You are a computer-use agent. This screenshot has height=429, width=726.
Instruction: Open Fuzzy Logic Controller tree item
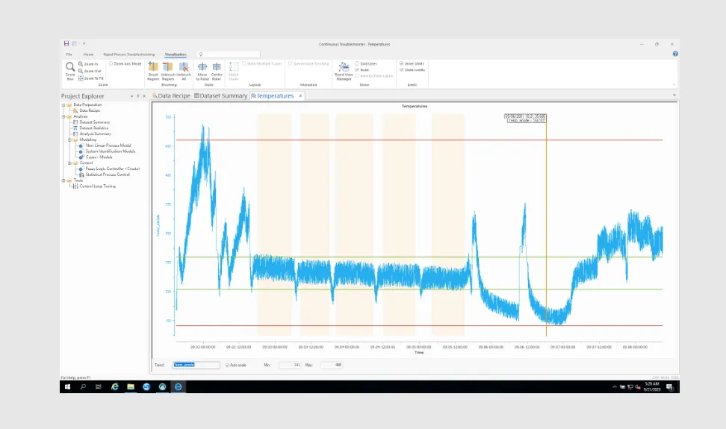pos(113,169)
